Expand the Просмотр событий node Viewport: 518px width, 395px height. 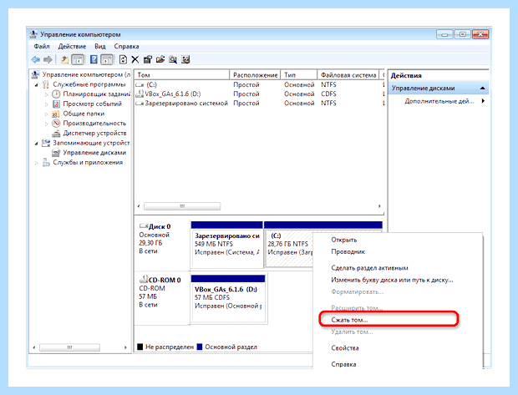(46, 104)
